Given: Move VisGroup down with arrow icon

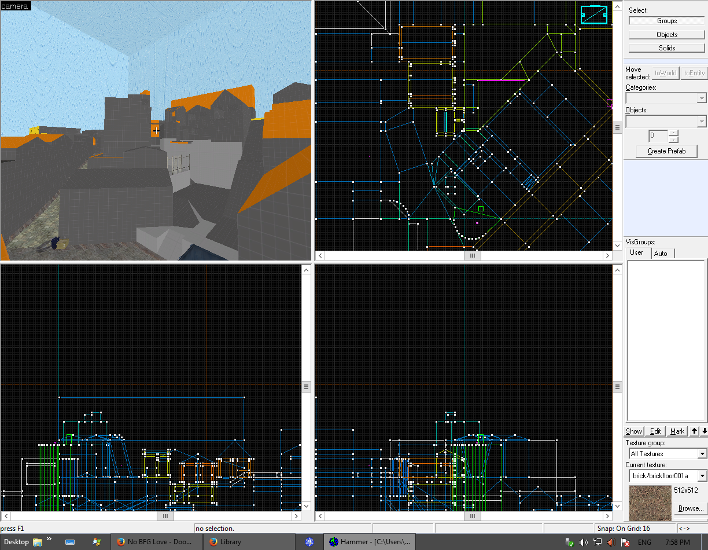Looking at the screenshot, I should pos(704,431).
